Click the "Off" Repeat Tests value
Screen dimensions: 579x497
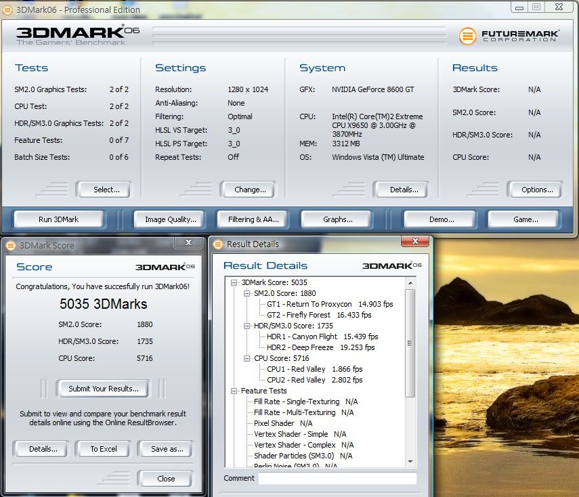234,157
